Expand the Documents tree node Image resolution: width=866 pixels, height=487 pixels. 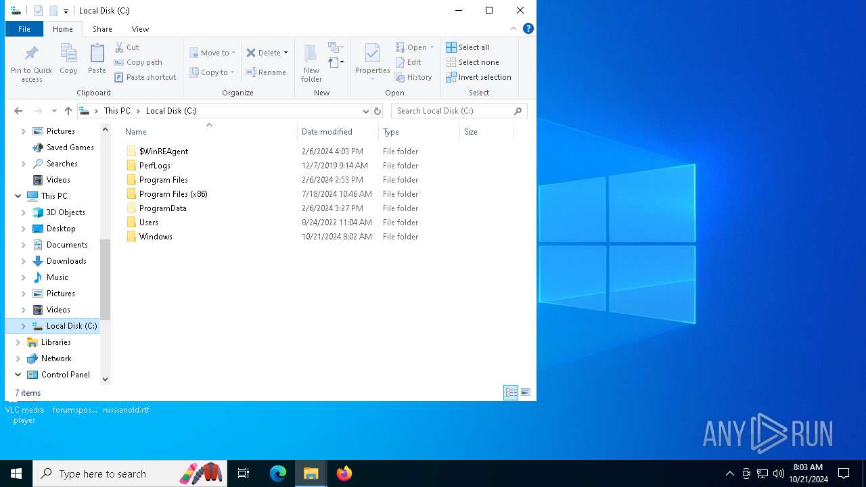[24, 245]
